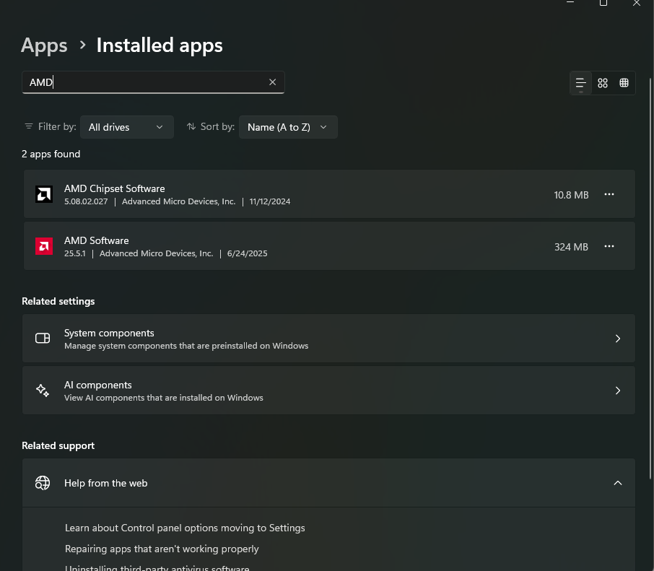Screen dimensions: 654x571
Task: Open System components settings
Action: [x=328, y=339]
